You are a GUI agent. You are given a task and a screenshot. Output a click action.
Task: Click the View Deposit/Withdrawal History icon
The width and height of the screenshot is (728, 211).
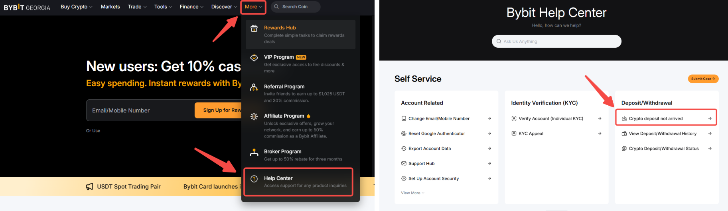pyautogui.click(x=624, y=134)
